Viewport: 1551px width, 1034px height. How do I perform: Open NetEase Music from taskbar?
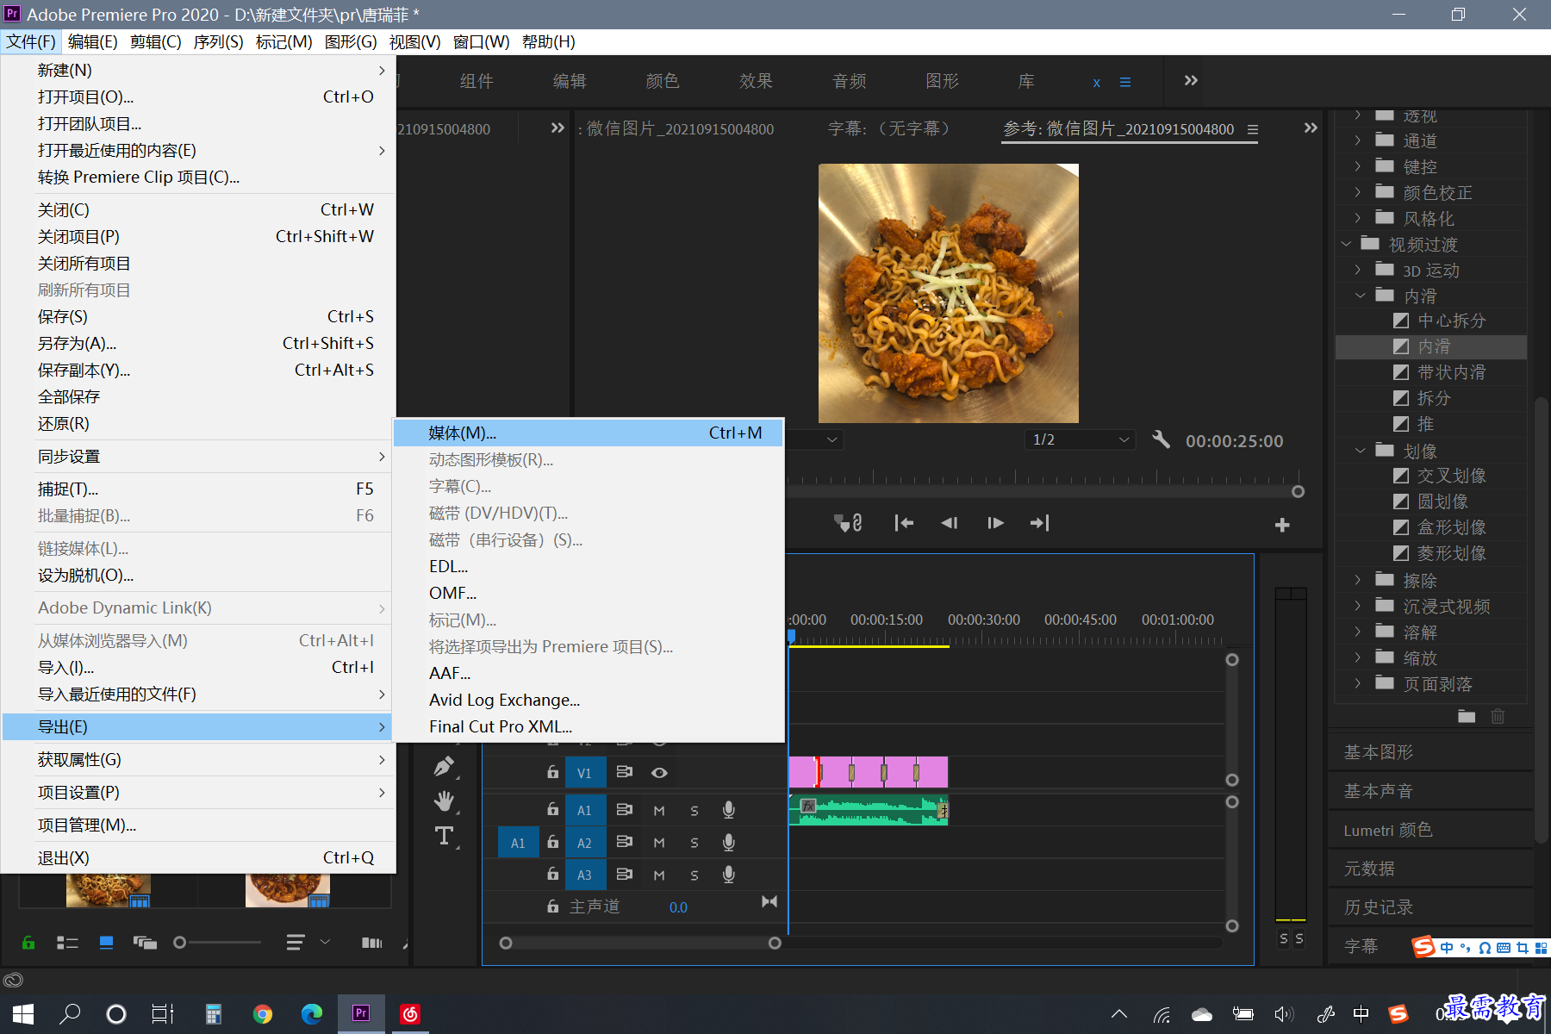tap(410, 1014)
